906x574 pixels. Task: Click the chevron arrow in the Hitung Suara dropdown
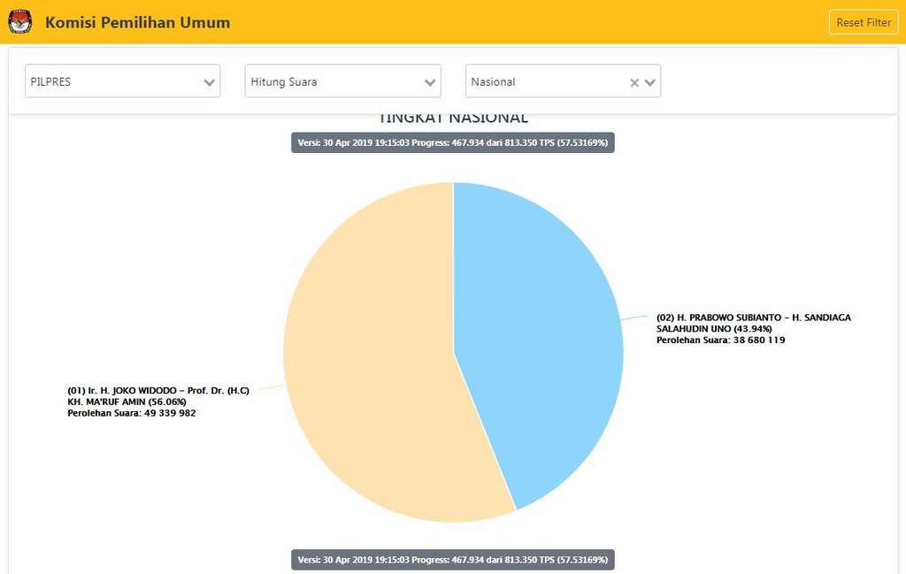tap(430, 82)
